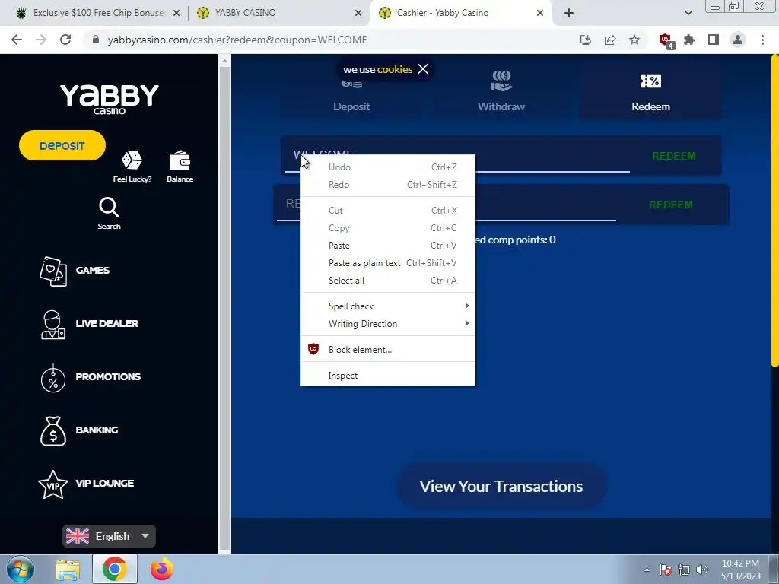Expand the Spell check submenu
779x584 pixels.
click(x=387, y=306)
